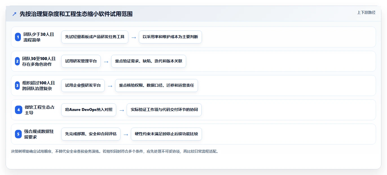The width and height of the screenshot is (387, 175).
Task: Click the 硬性约束未满足时停止后续功能比较 box
Action: 166,134
